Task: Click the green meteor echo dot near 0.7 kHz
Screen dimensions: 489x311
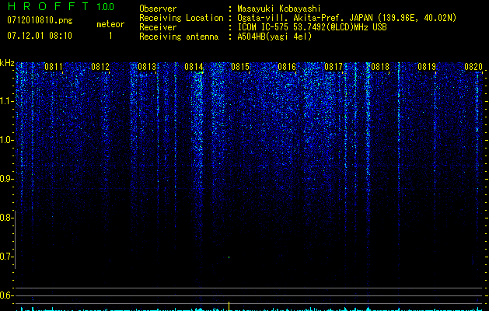Action: click(229, 257)
